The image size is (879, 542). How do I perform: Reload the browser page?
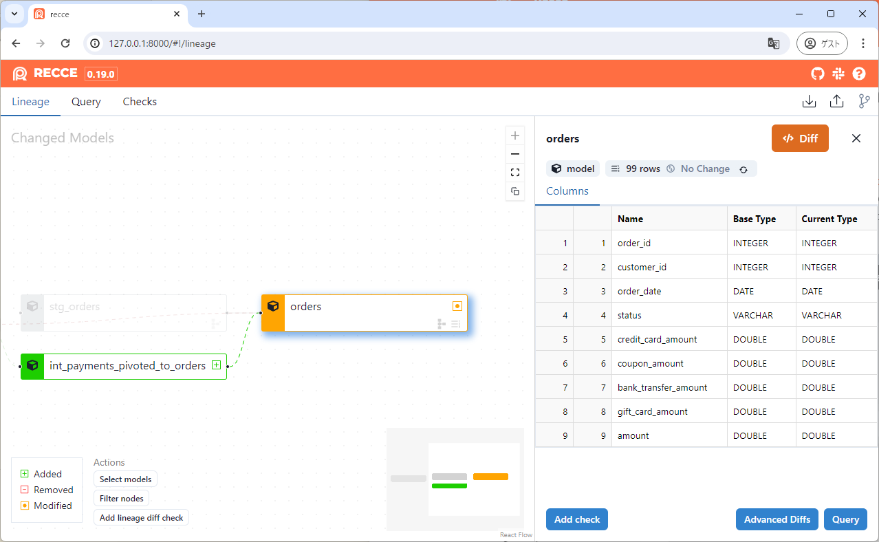tap(65, 43)
